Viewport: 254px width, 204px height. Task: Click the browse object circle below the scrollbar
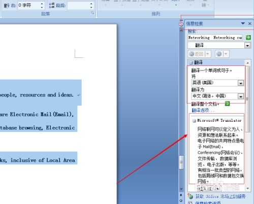[181, 200]
